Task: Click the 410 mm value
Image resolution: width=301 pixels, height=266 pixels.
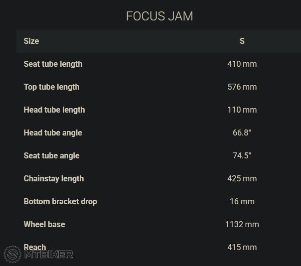Action: pyautogui.click(x=242, y=64)
